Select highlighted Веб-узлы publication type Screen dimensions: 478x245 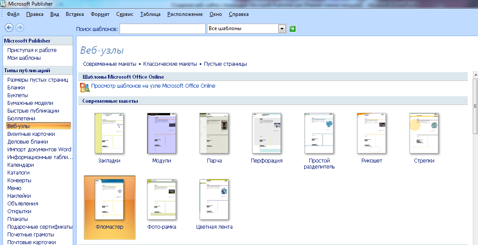(x=38, y=126)
